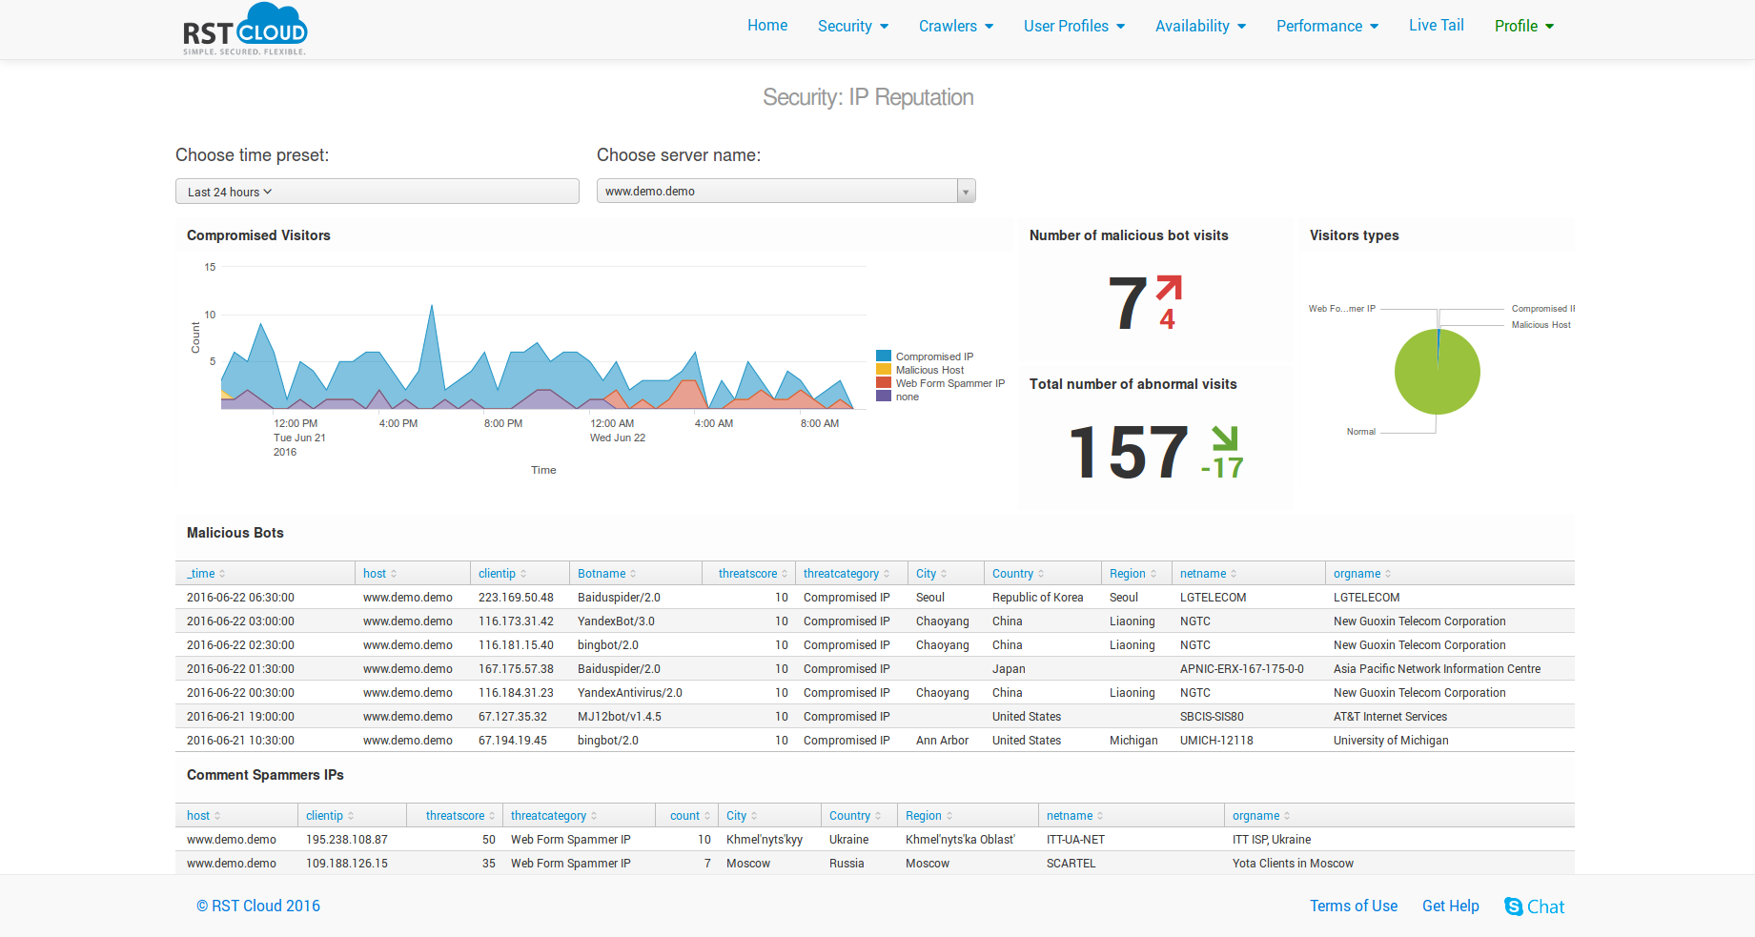1755x937 pixels.
Task: Click the server name dropdown arrow
Action: pyautogui.click(x=966, y=192)
